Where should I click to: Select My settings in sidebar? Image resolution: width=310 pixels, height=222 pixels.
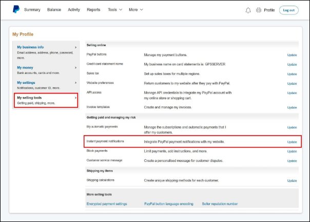[26, 83]
